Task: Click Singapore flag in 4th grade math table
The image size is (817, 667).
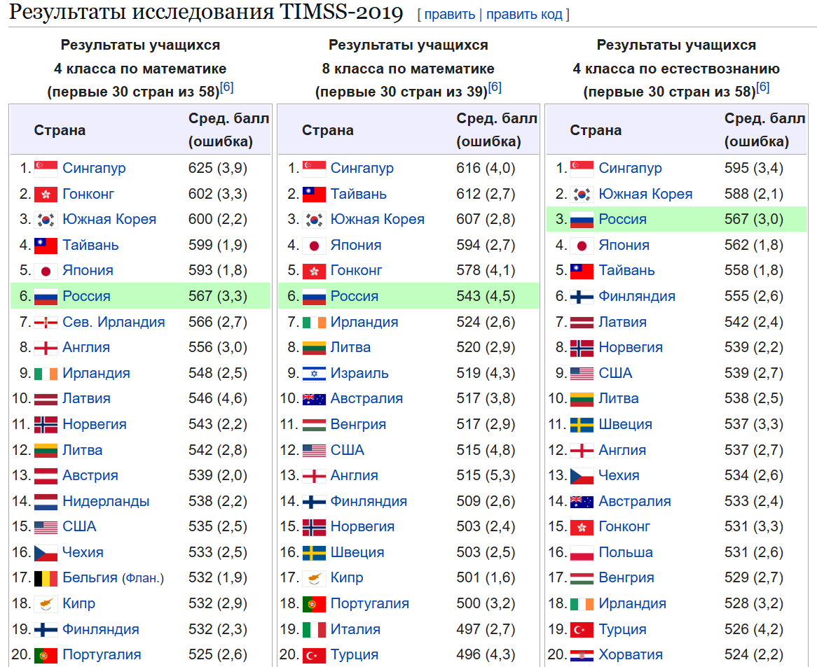Action: (46, 168)
